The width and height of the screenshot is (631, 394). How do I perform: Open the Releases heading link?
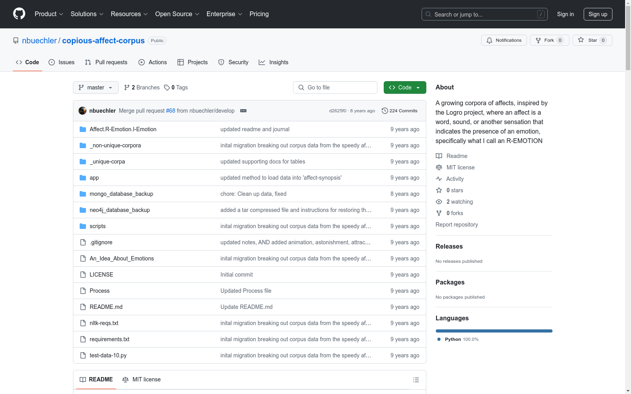coord(449,246)
